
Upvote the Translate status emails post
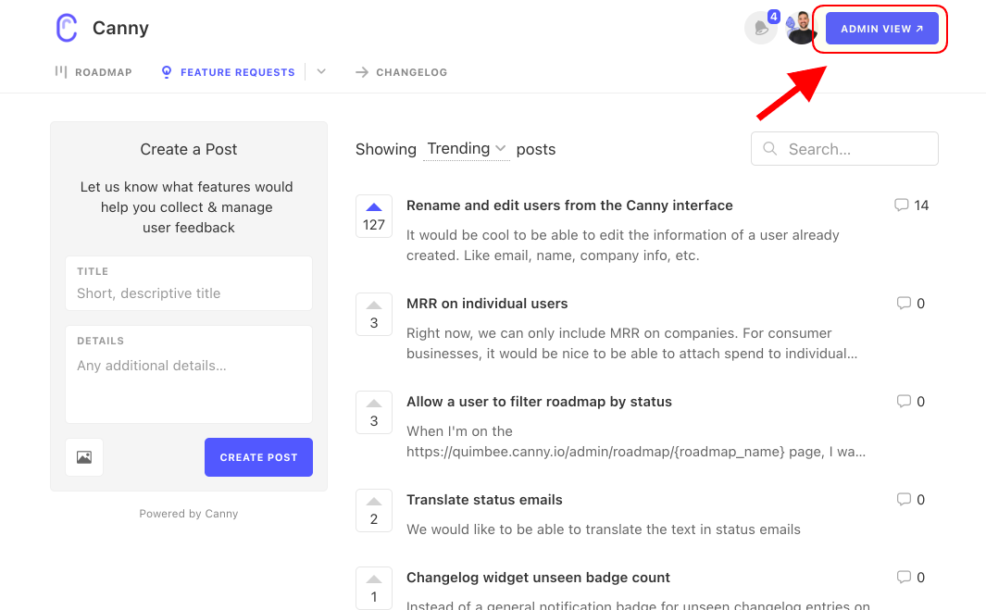374,511
